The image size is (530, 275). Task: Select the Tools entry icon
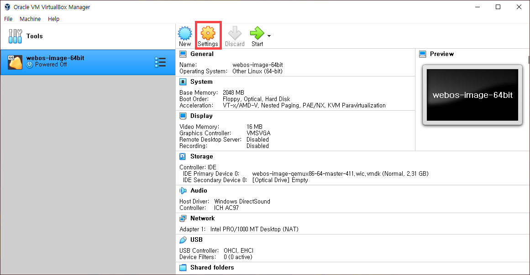point(15,36)
